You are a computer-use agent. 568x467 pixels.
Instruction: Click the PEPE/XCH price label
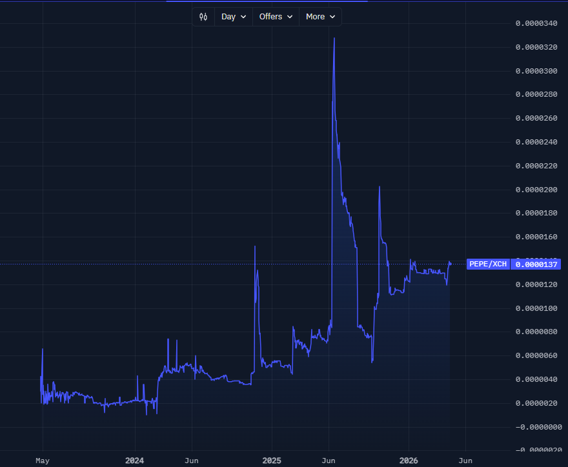click(488, 264)
